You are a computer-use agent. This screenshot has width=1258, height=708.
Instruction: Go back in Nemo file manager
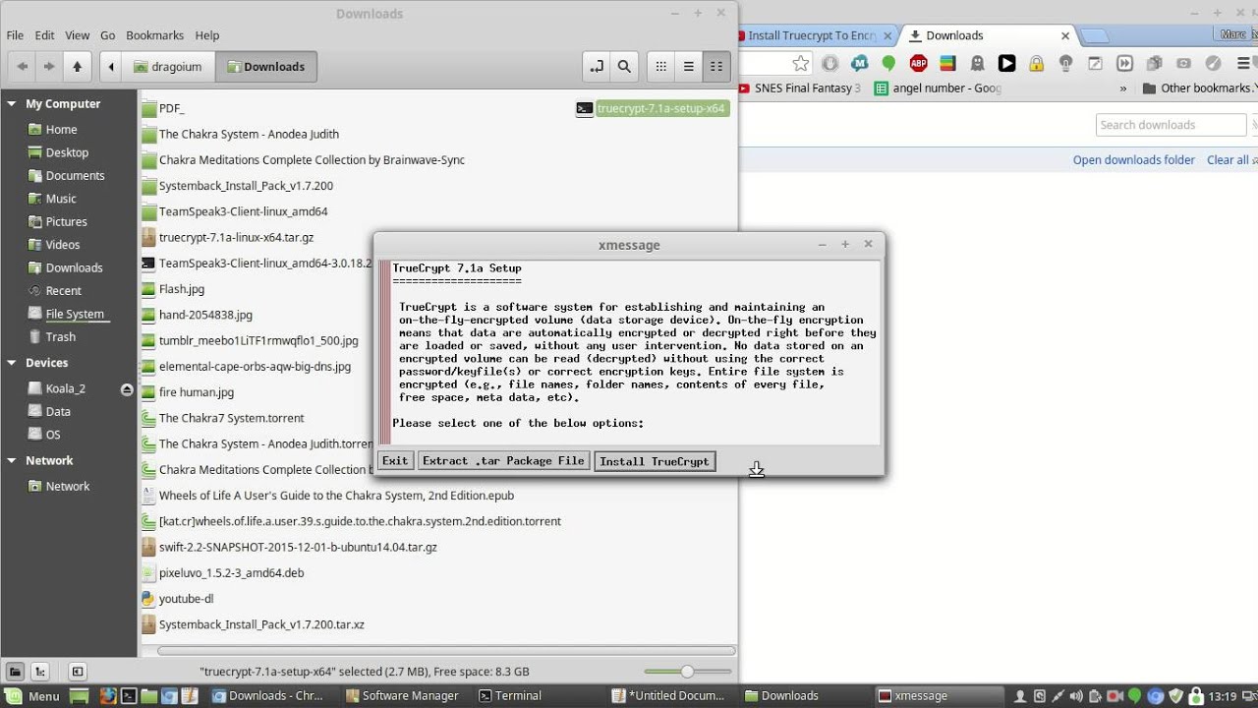[x=22, y=67]
